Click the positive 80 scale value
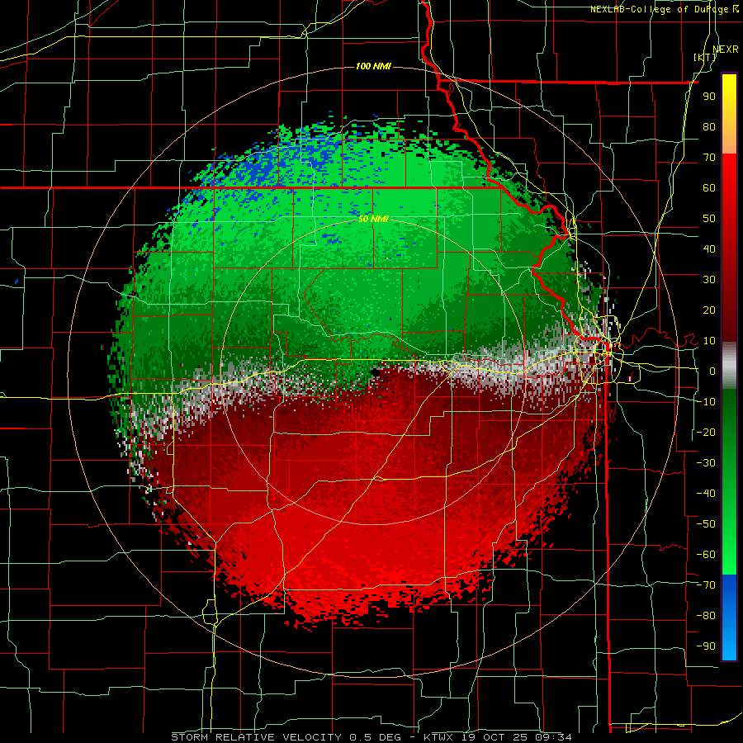The image size is (743, 743). 709,126
